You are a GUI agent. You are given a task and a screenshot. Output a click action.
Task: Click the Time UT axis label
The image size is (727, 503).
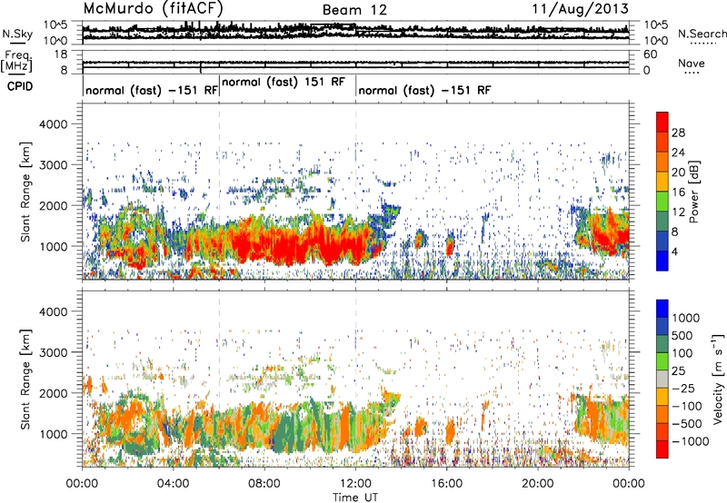point(355,497)
